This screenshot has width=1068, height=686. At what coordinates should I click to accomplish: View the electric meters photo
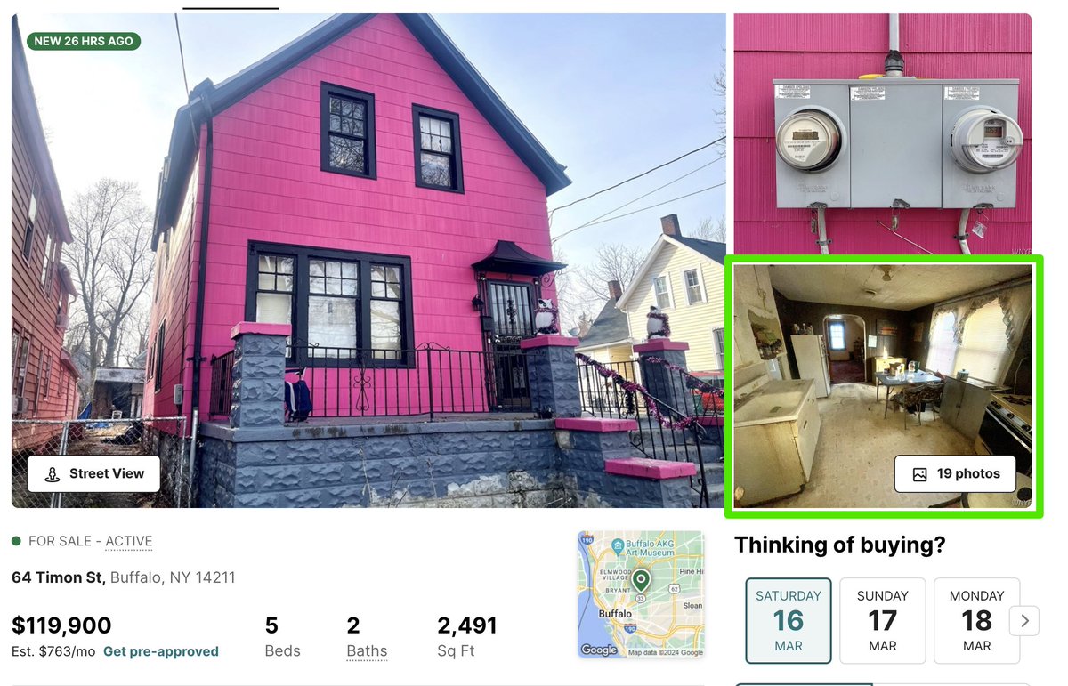coord(883,133)
